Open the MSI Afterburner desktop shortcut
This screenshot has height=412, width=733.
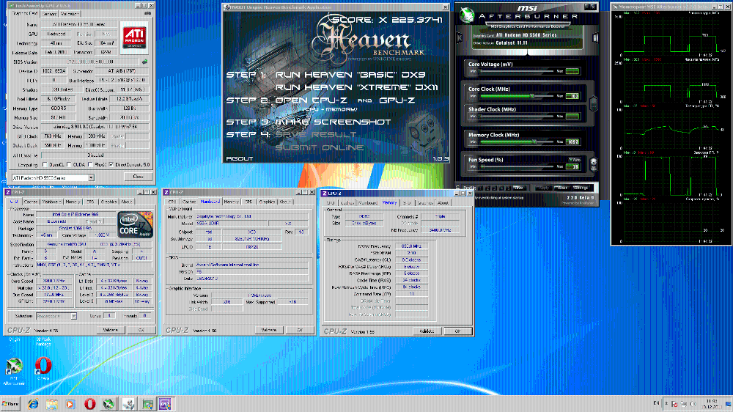(x=13, y=372)
